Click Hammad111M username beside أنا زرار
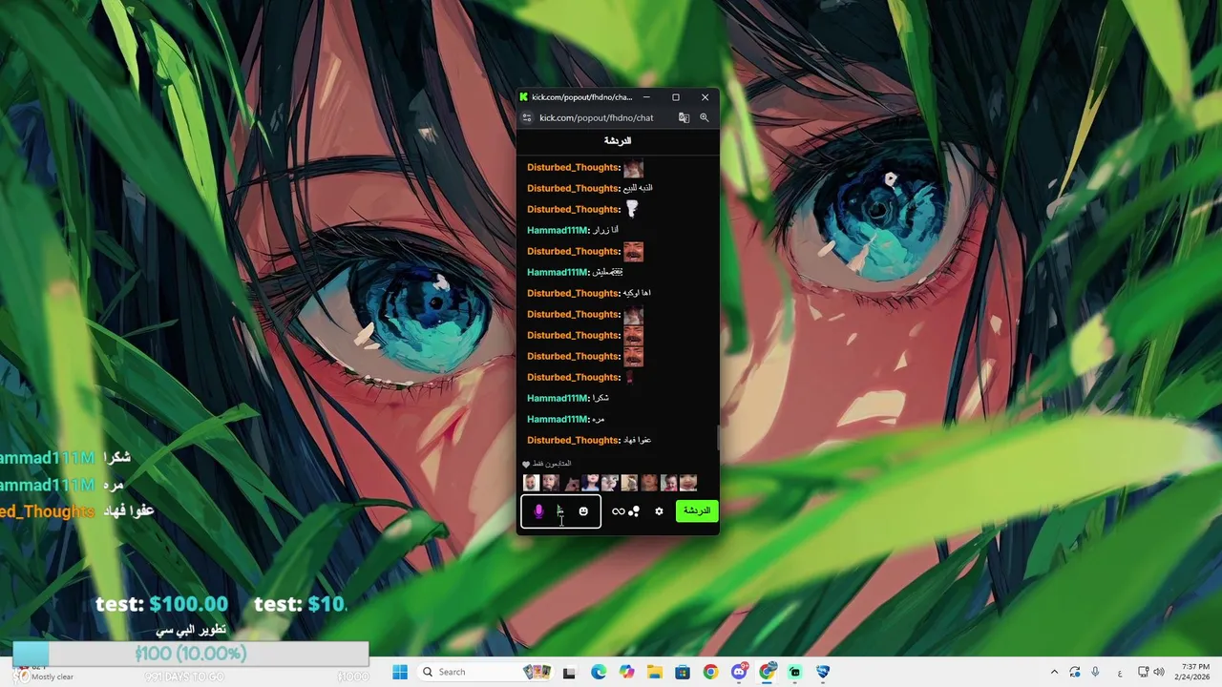Screen dimensions: 1222x687 coord(558,230)
